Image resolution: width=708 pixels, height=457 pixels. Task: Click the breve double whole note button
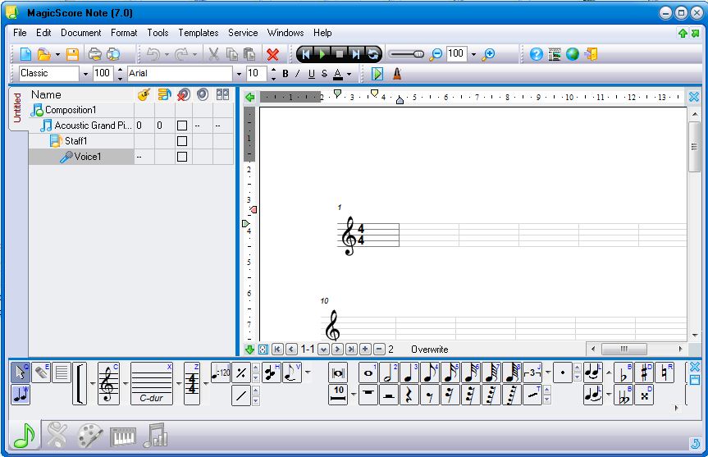[338, 373]
